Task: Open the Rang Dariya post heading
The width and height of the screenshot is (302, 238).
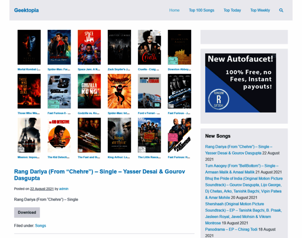Action: point(100,175)
